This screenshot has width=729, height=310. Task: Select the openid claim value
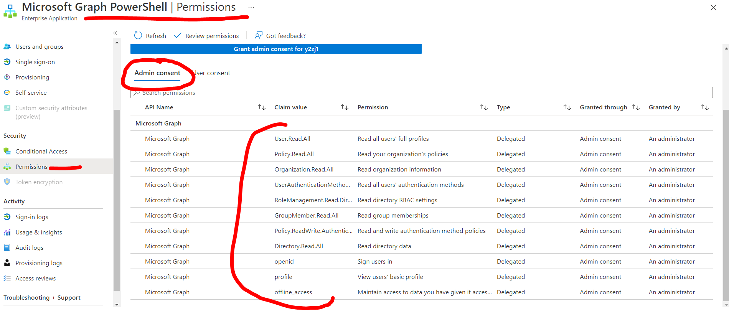click(x=284, y=261)
